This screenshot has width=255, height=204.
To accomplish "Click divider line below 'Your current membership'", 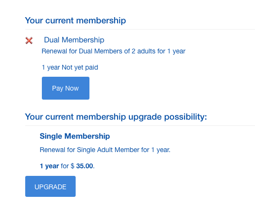I will (140, 30).
